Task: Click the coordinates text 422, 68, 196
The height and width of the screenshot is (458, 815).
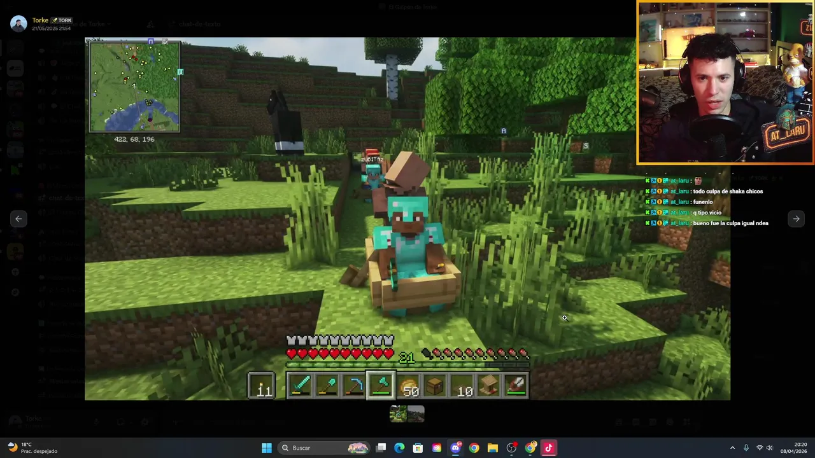Action: [x=134, y=139]
